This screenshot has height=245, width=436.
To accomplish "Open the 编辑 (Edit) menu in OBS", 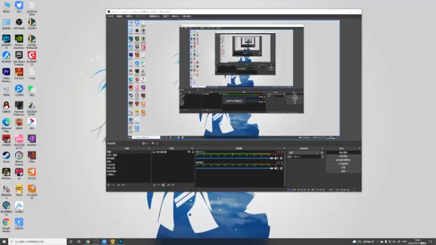I will coord(120,16).
